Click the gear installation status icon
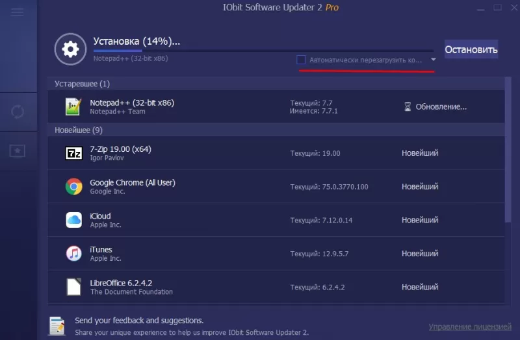 click(x=70, y=49)
